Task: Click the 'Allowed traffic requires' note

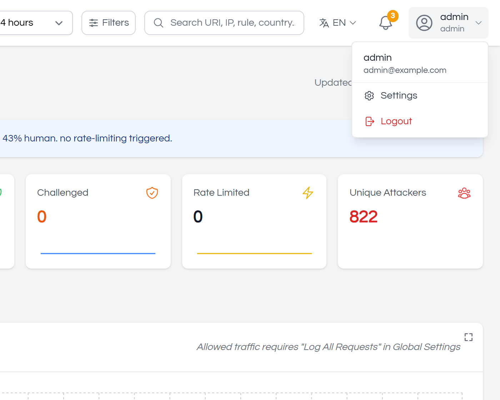Action: (329, 347)
